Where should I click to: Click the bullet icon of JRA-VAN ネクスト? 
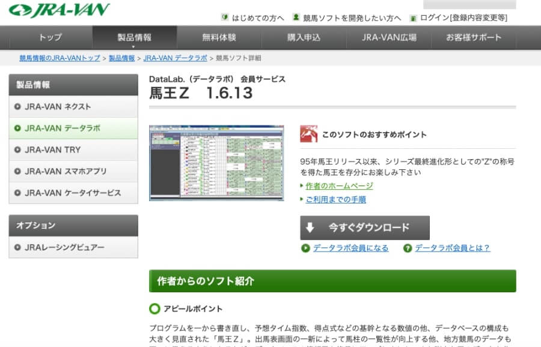[17, 106]
